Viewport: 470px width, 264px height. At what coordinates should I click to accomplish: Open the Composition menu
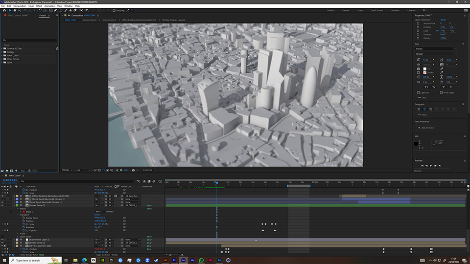pyautogui.click(x=20, y=6)
